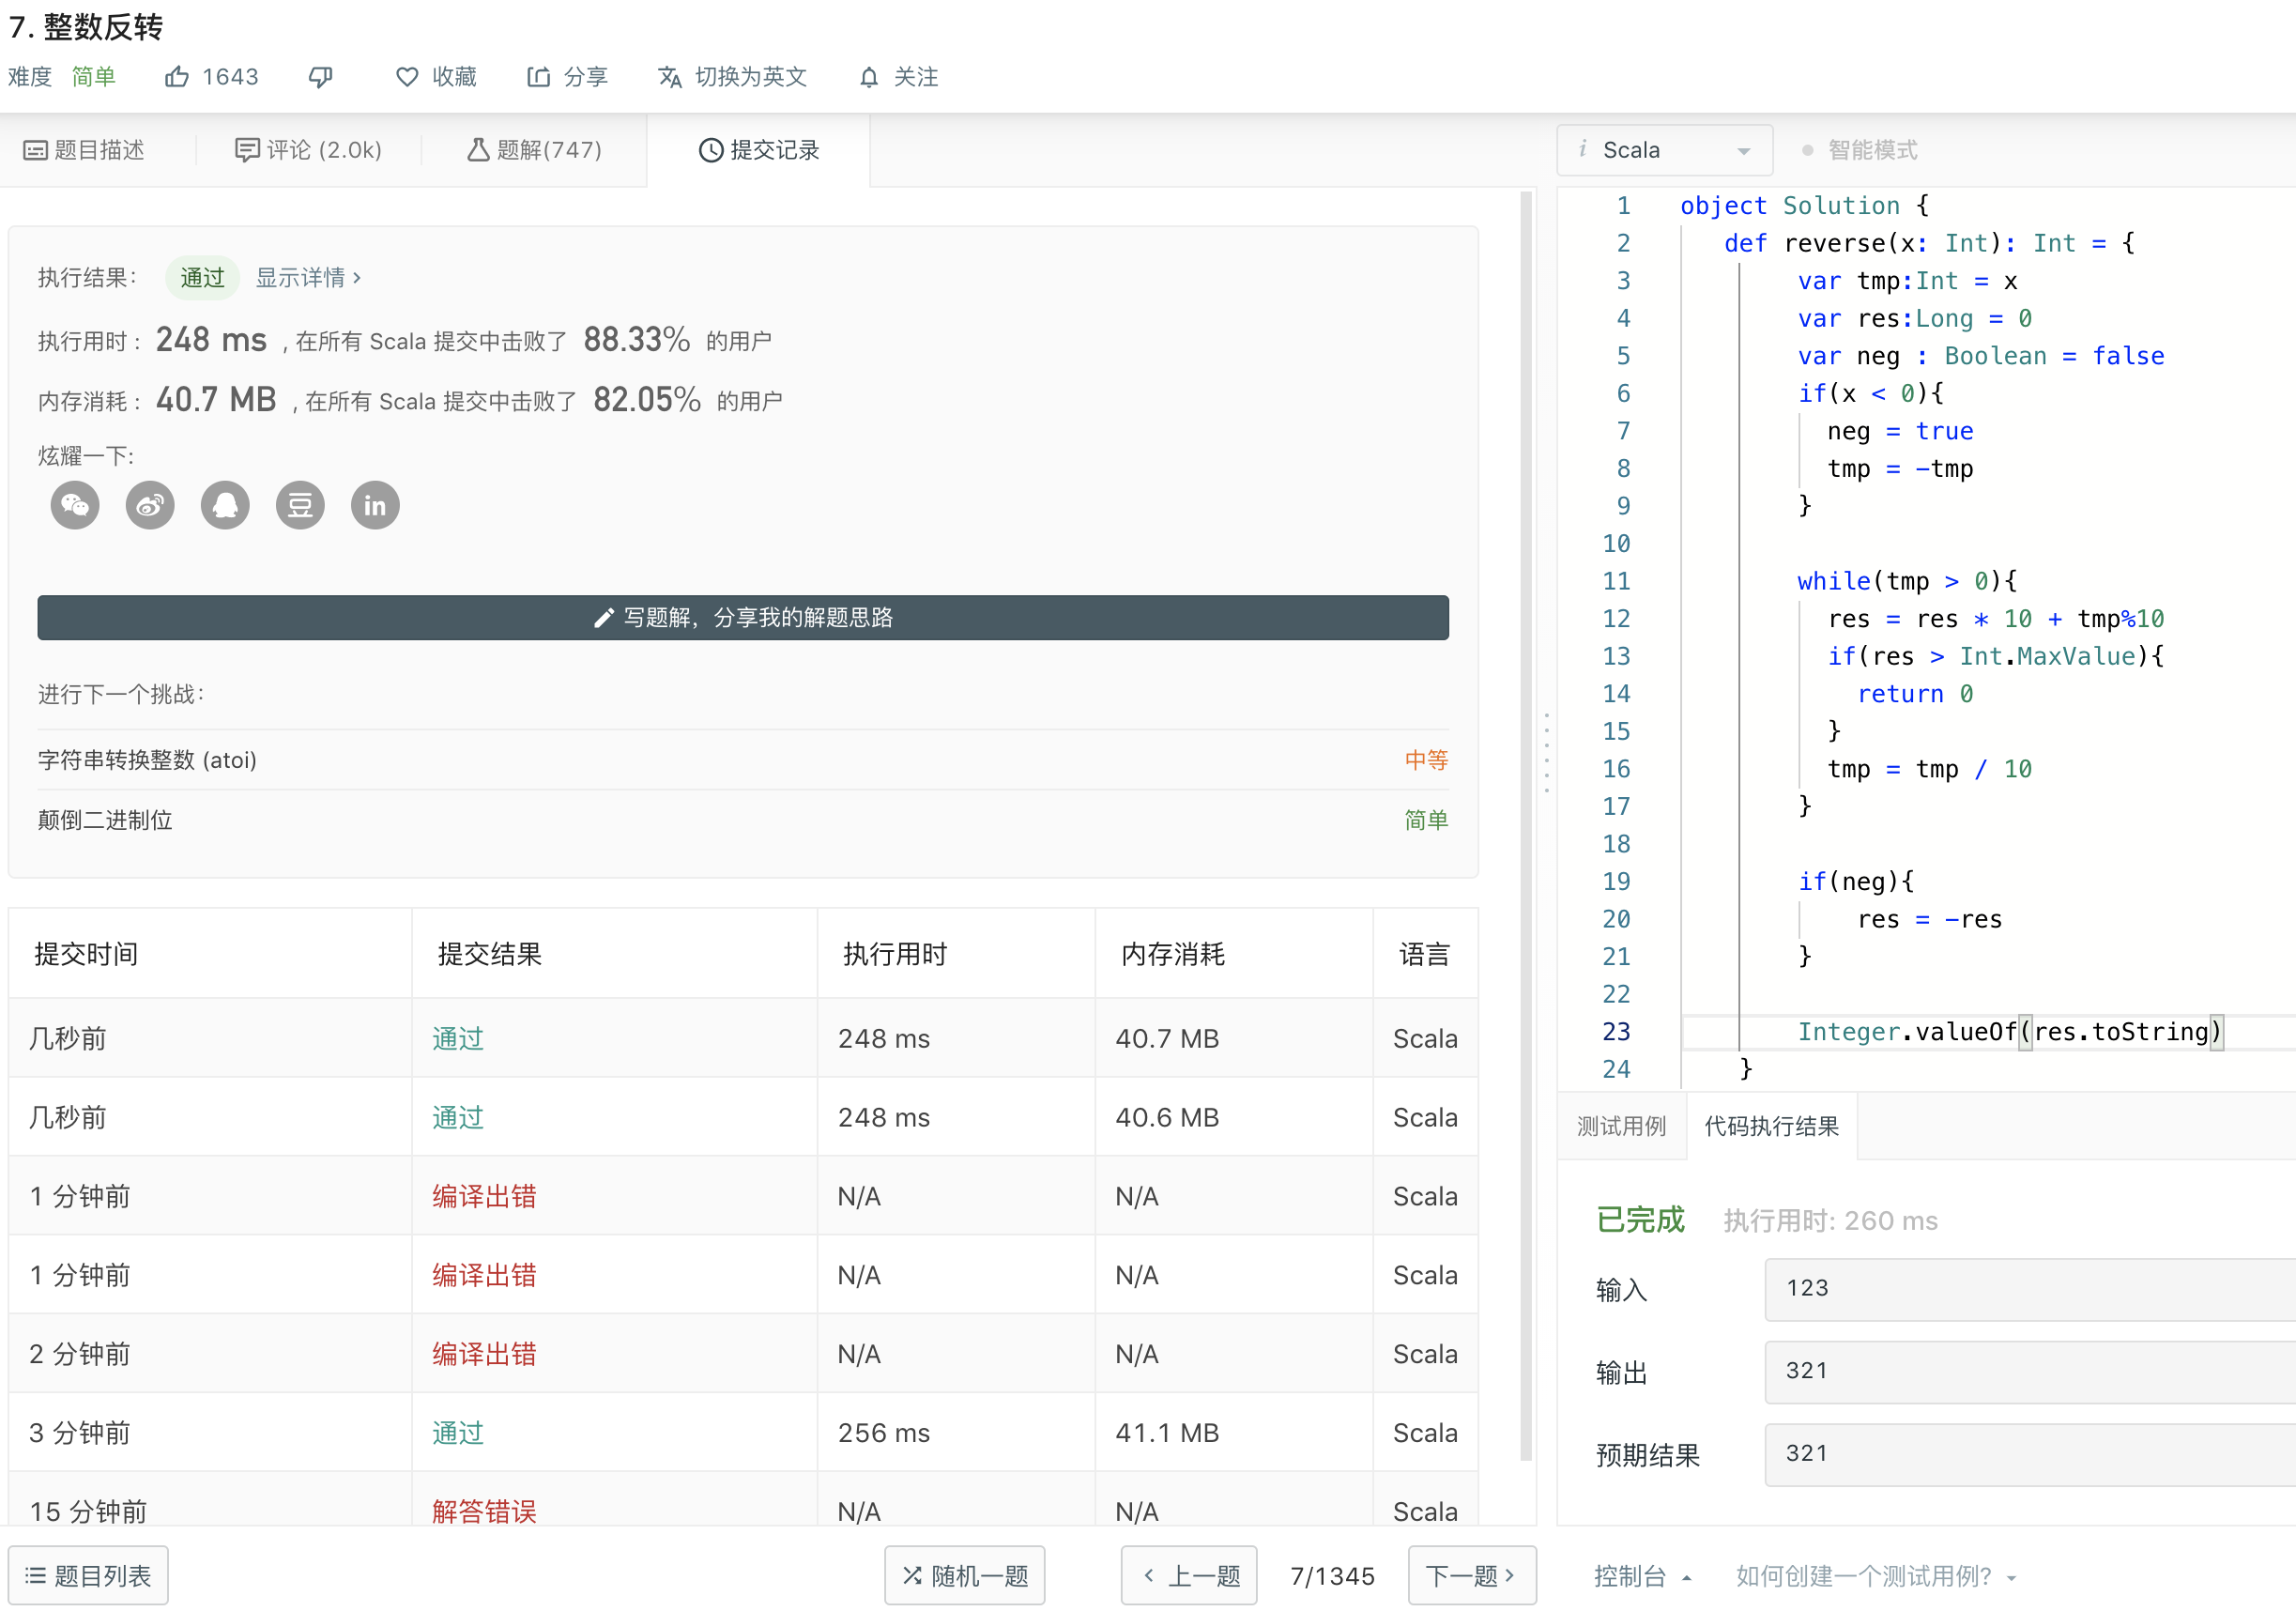Expand 显示详情 result details
The height and width of the screenshot is (1611, 2296).
(x=308, y=277)
